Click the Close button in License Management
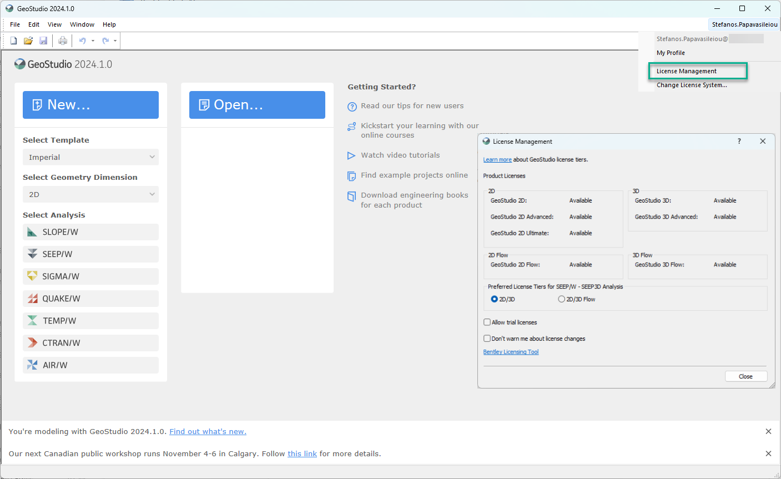Viewport: 781px width, 479px height. click(746, 376)
